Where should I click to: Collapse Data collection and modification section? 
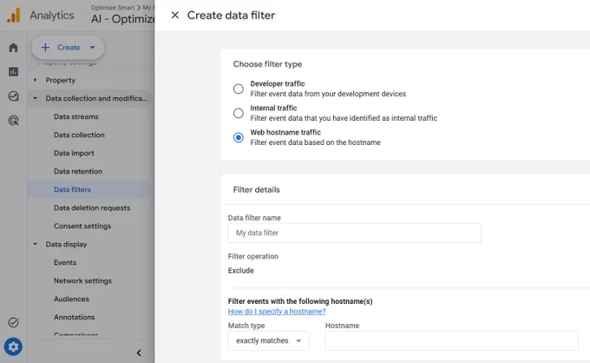coord(35,98)
